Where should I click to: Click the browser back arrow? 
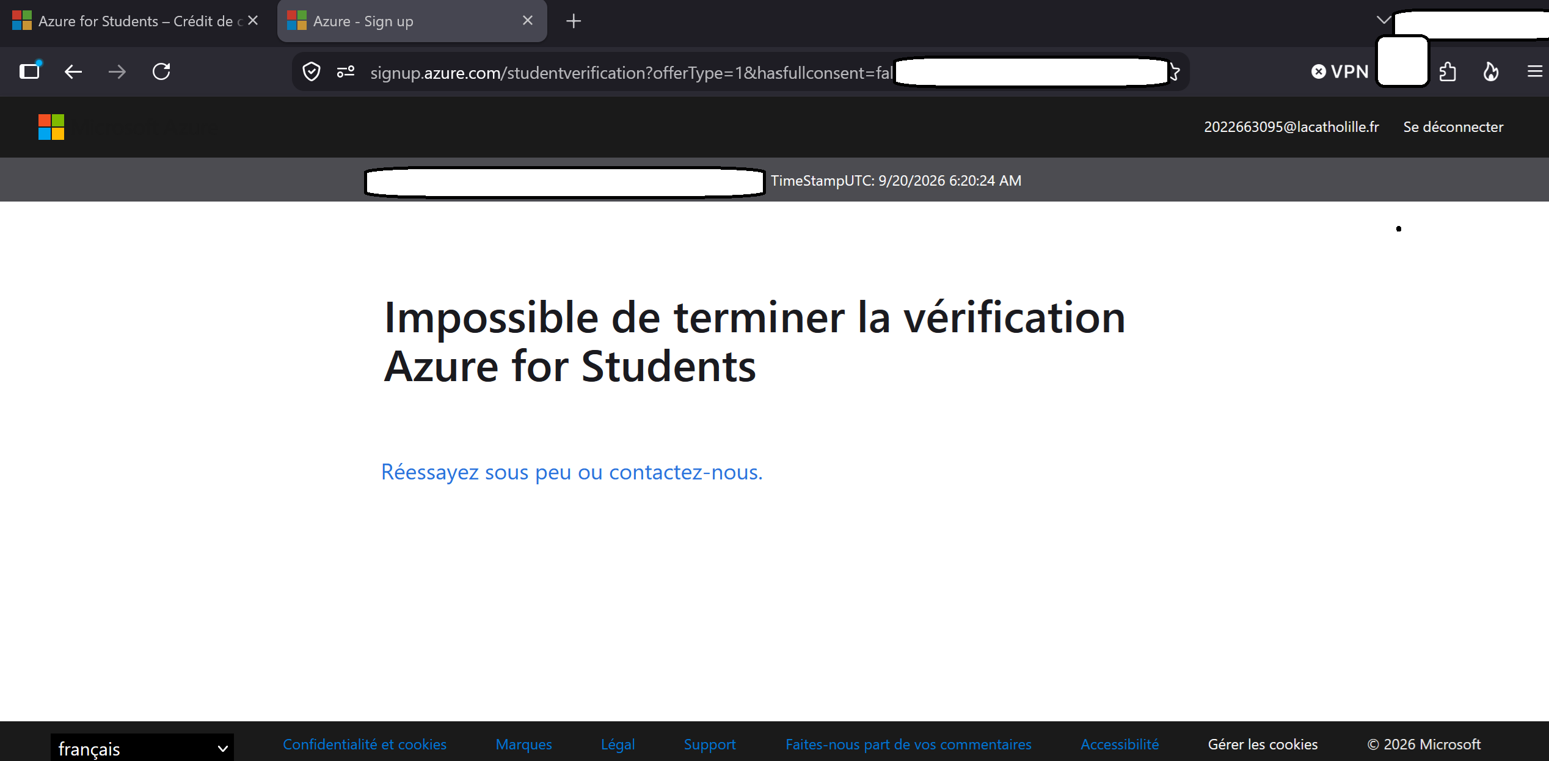point(73,72)
